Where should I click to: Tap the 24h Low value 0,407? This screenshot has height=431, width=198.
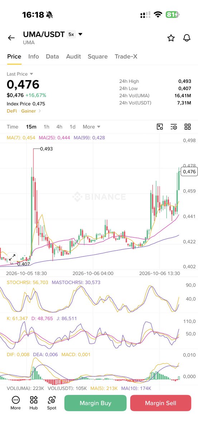pos(185,88)
